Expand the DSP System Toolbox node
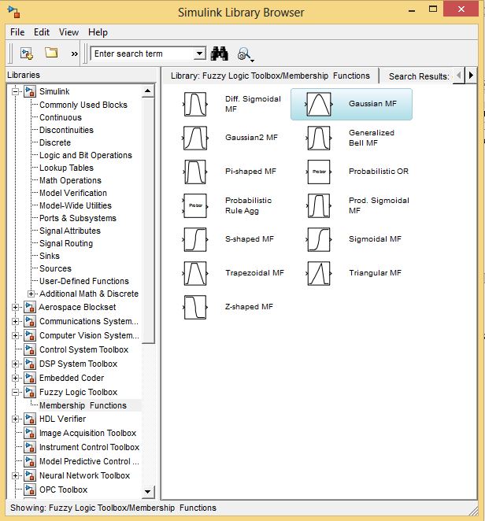This screenshot has width=485, height=521. [15, 364]
